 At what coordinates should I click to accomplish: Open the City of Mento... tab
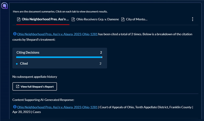click(134, 19)
